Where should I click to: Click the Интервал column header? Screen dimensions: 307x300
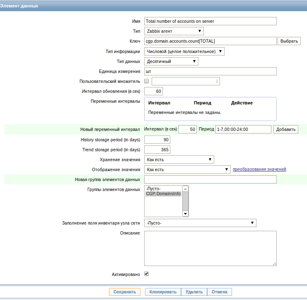[x=159, y=103]
